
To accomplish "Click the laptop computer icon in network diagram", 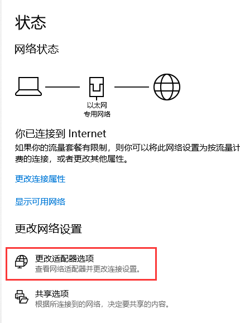I will tap(28, 86).
